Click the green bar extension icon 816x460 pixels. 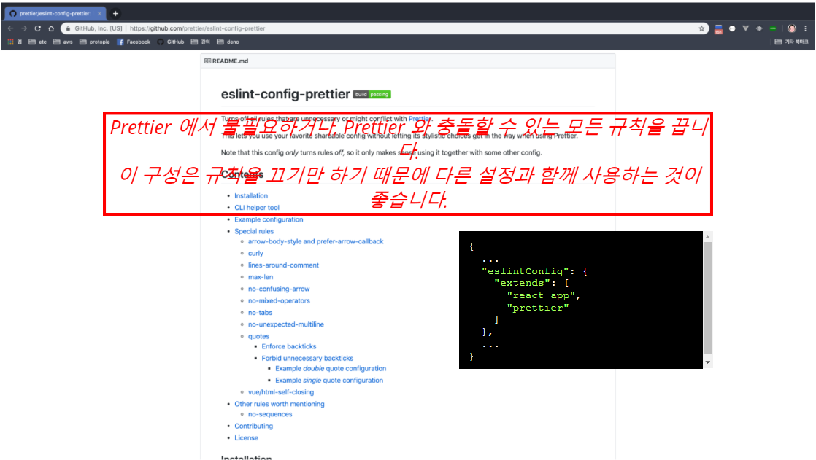point(773,28)
